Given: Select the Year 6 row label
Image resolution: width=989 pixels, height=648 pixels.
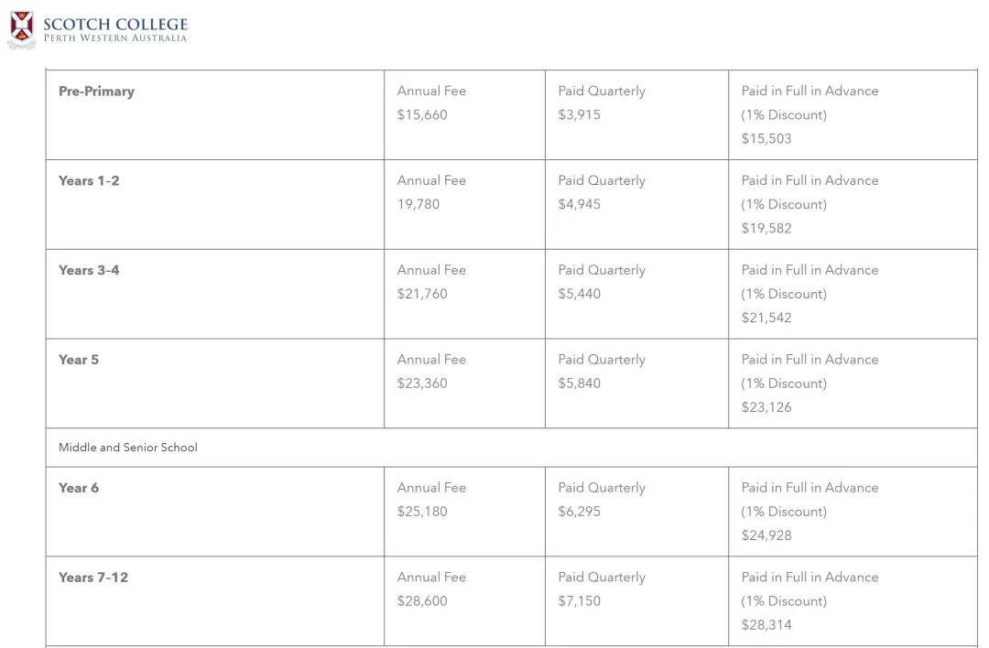Looking at the screenshot, I should point(79,488).
